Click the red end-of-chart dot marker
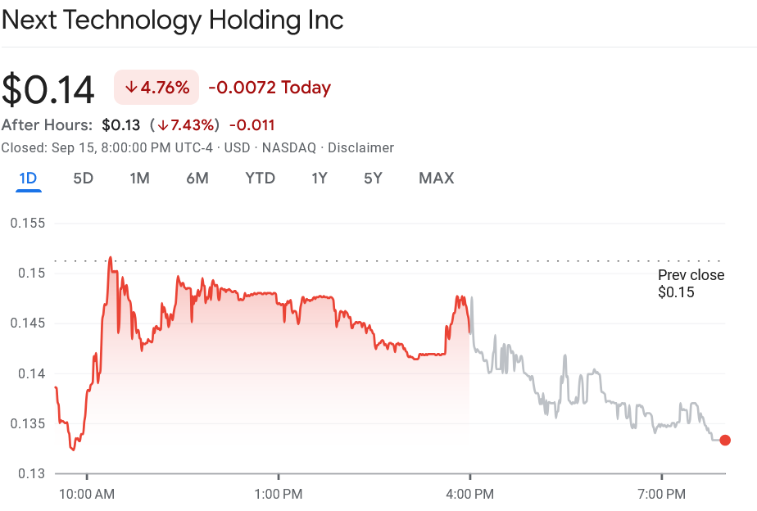This screenshot has width=757, height=511. click(724, 440)
